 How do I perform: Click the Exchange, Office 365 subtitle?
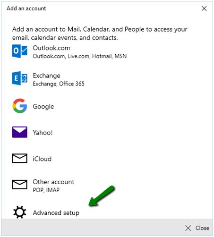(x=59, y=84)
